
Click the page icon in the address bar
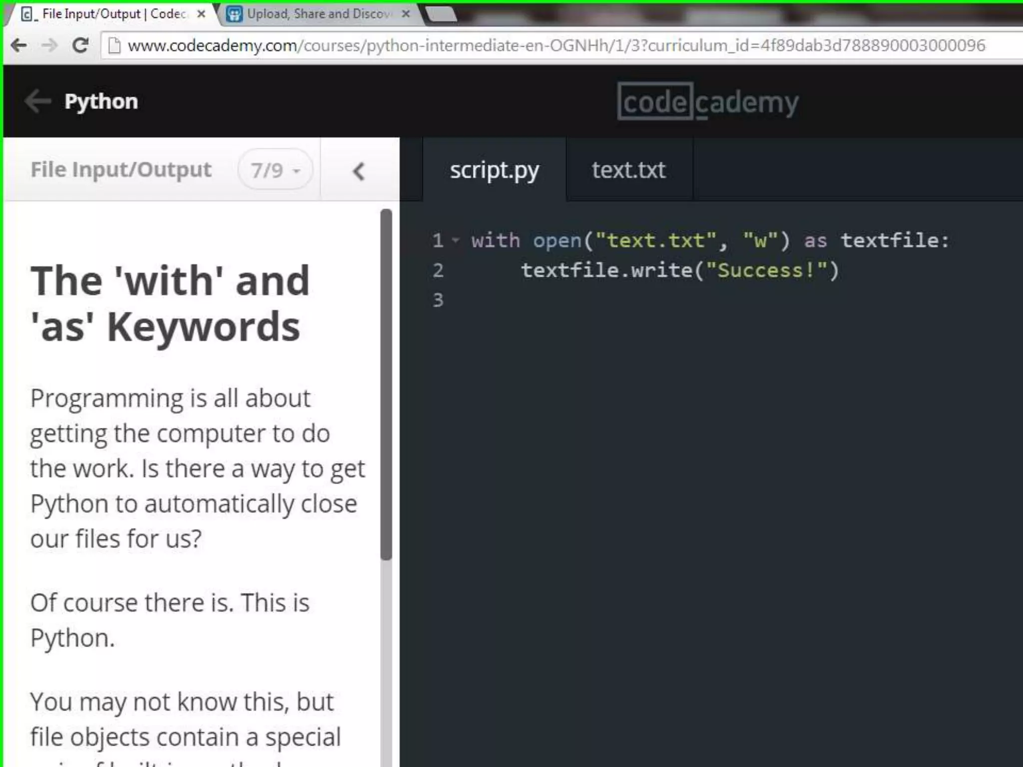114,46
